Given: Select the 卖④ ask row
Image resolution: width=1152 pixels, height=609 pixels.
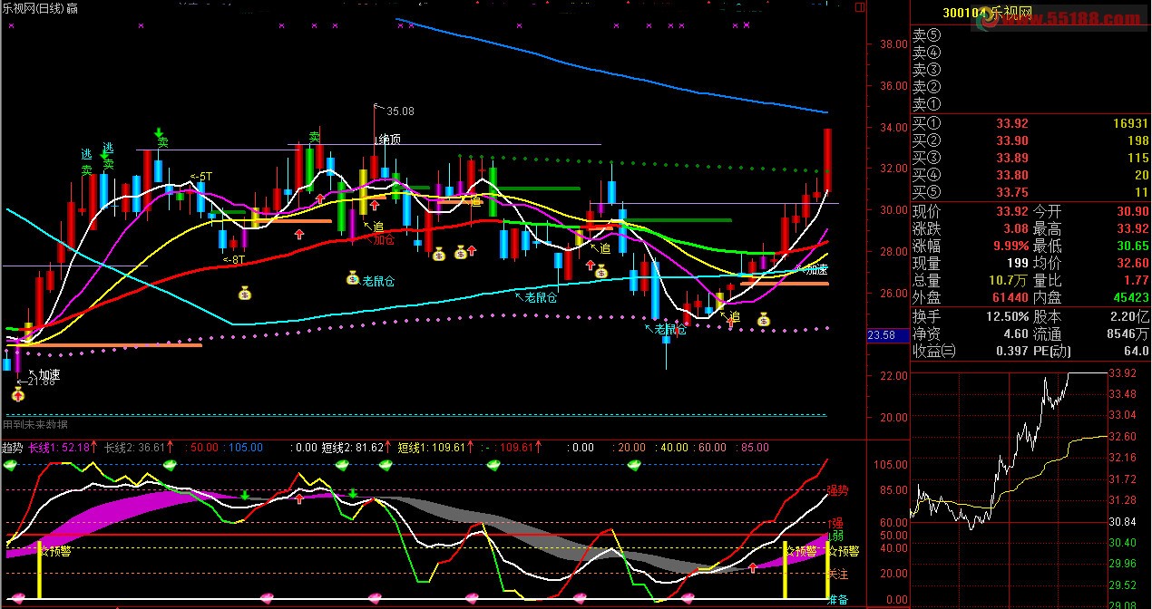Looking at the screenshot, I should [1030, 53].
